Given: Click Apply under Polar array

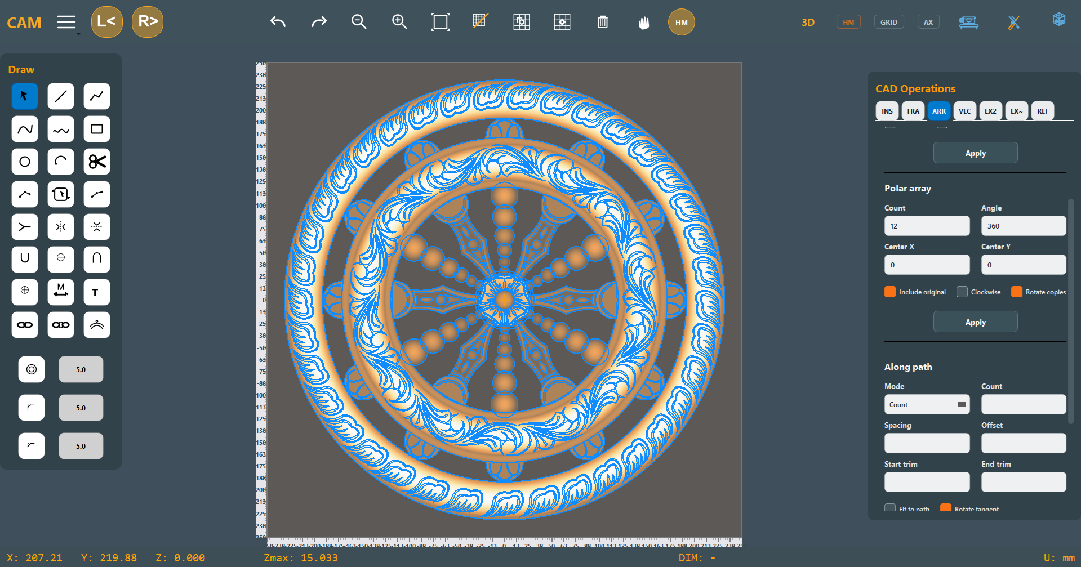Looking at the screenshot, I should click(x=976, y=322).
